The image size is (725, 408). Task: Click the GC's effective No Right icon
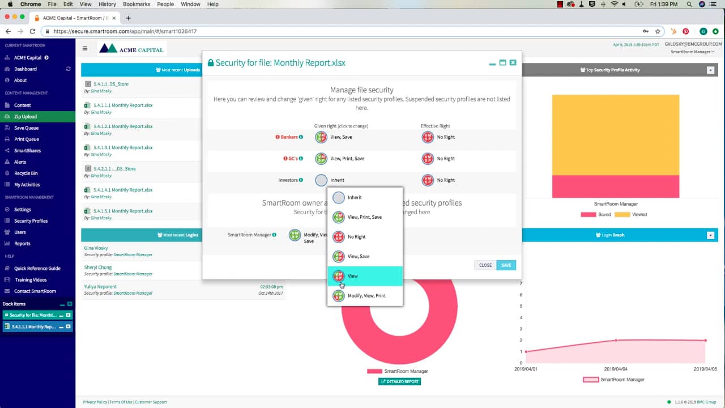click(x=428, y=159)
